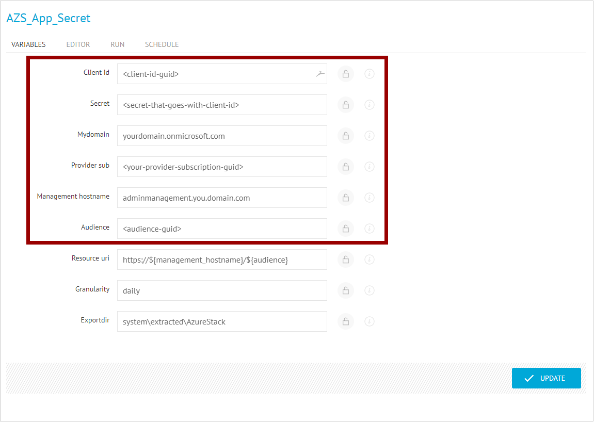Click the Exportdir label
The width and height of the screenshot is (594, 422).
click(95, 320)
